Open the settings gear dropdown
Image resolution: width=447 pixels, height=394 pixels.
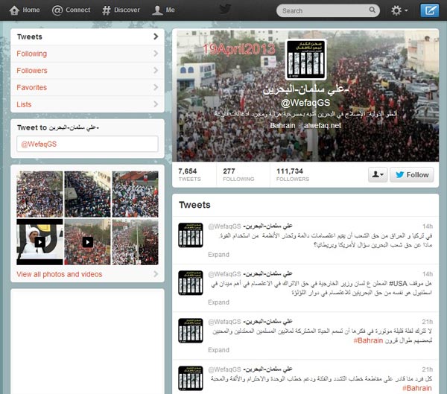coord(399,10)
